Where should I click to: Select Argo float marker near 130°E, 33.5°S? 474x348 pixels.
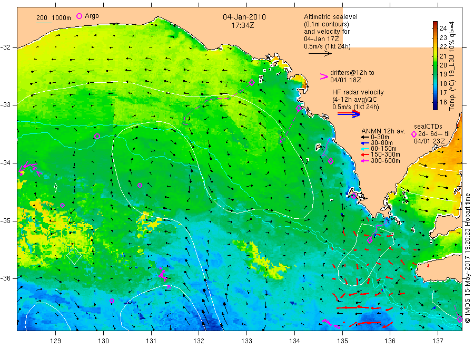tap(97, 136)
